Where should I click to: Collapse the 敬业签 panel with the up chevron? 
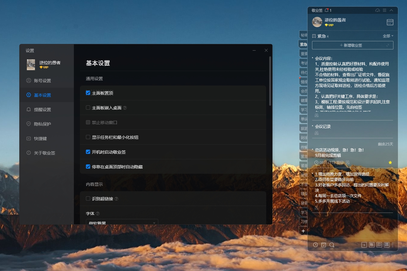click(391, 10)
